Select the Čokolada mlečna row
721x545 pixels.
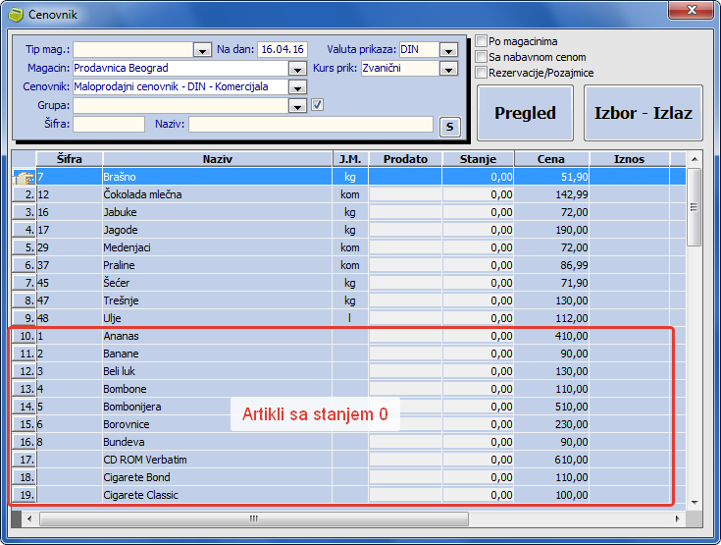coord(348,194)
